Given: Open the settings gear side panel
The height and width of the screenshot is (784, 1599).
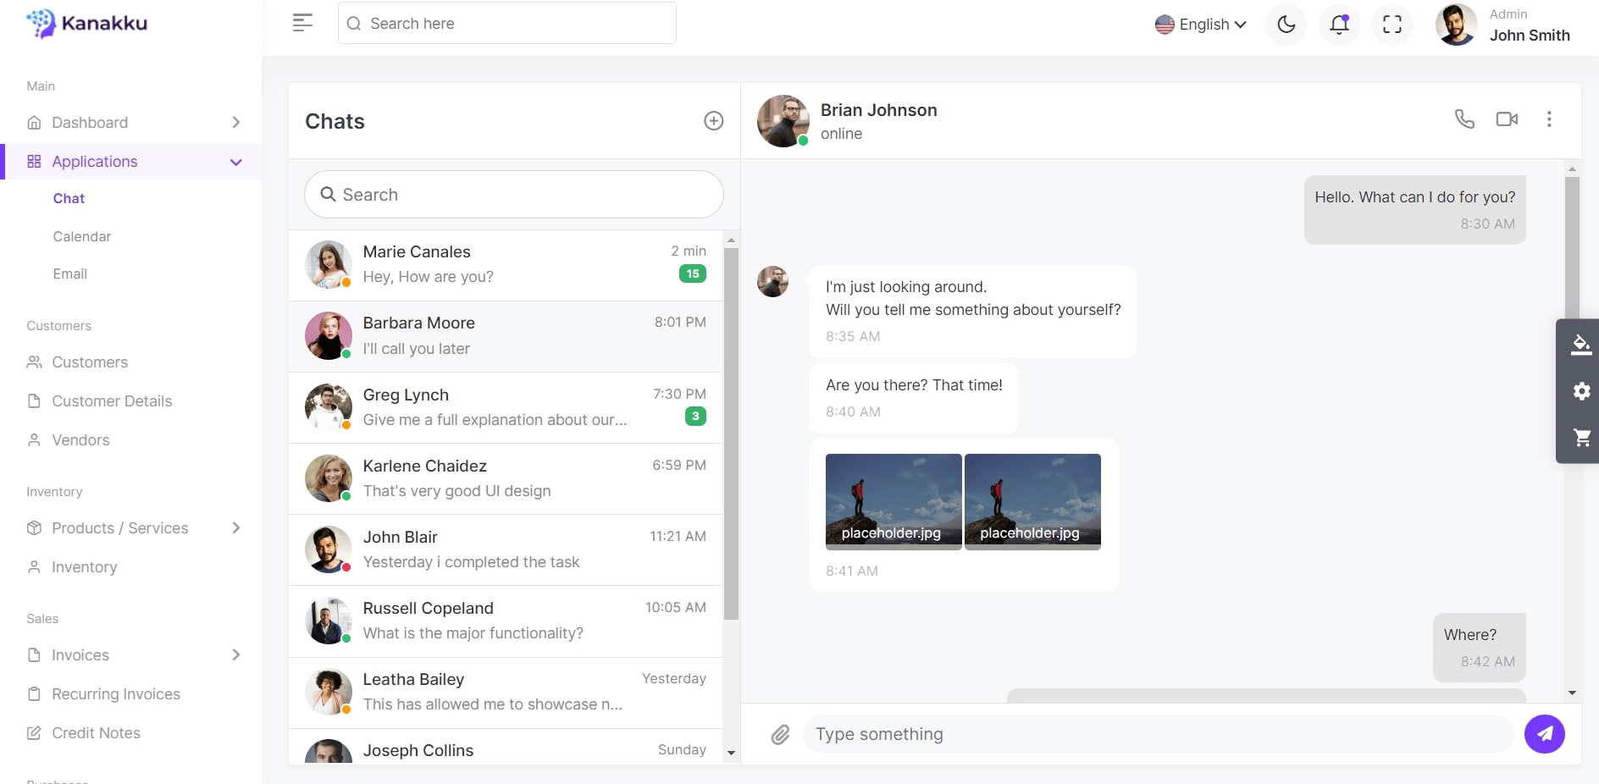Looking at the screenshot, I should pyautogui.click(x=1580, y=391).
